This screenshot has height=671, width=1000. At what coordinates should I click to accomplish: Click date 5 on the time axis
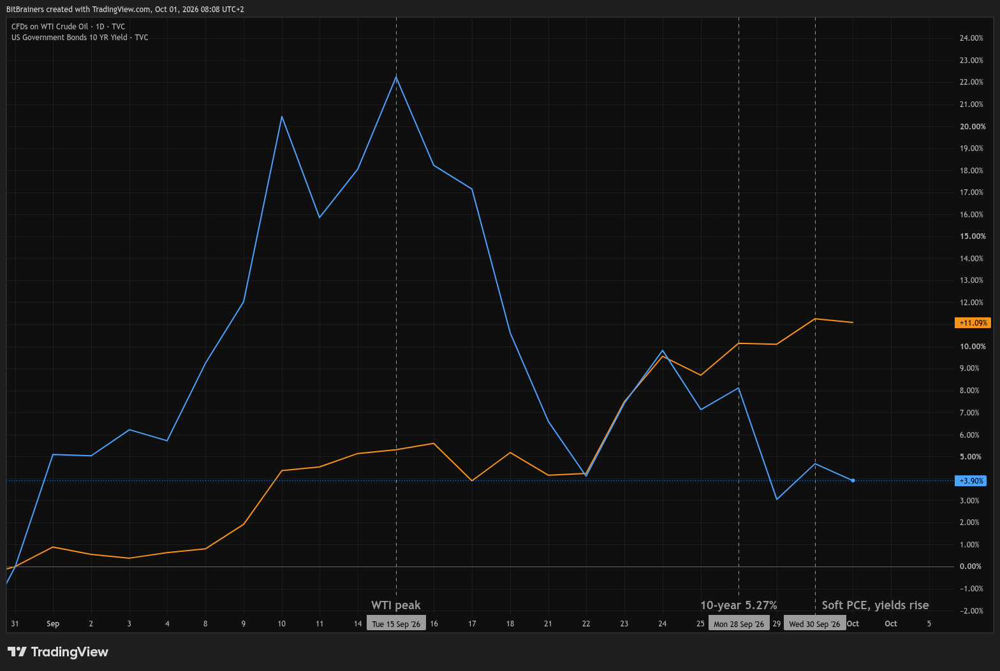(929, 624)
